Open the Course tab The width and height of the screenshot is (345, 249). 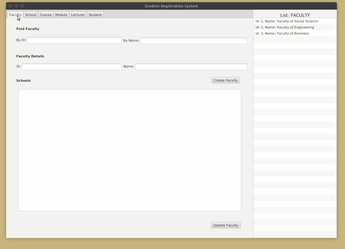[46, 14]
